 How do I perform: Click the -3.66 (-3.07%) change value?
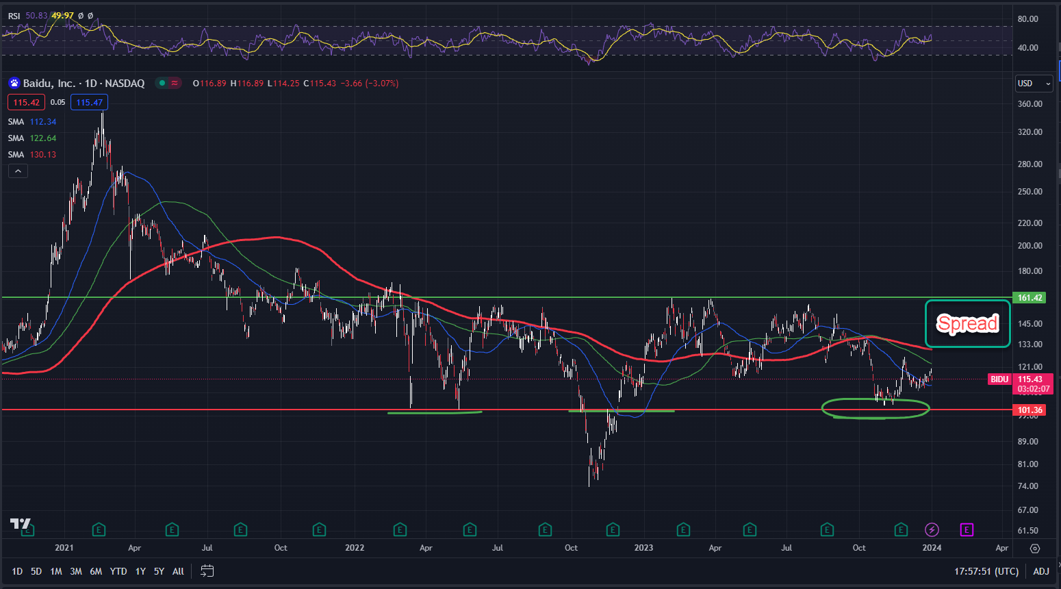[370, 83]
